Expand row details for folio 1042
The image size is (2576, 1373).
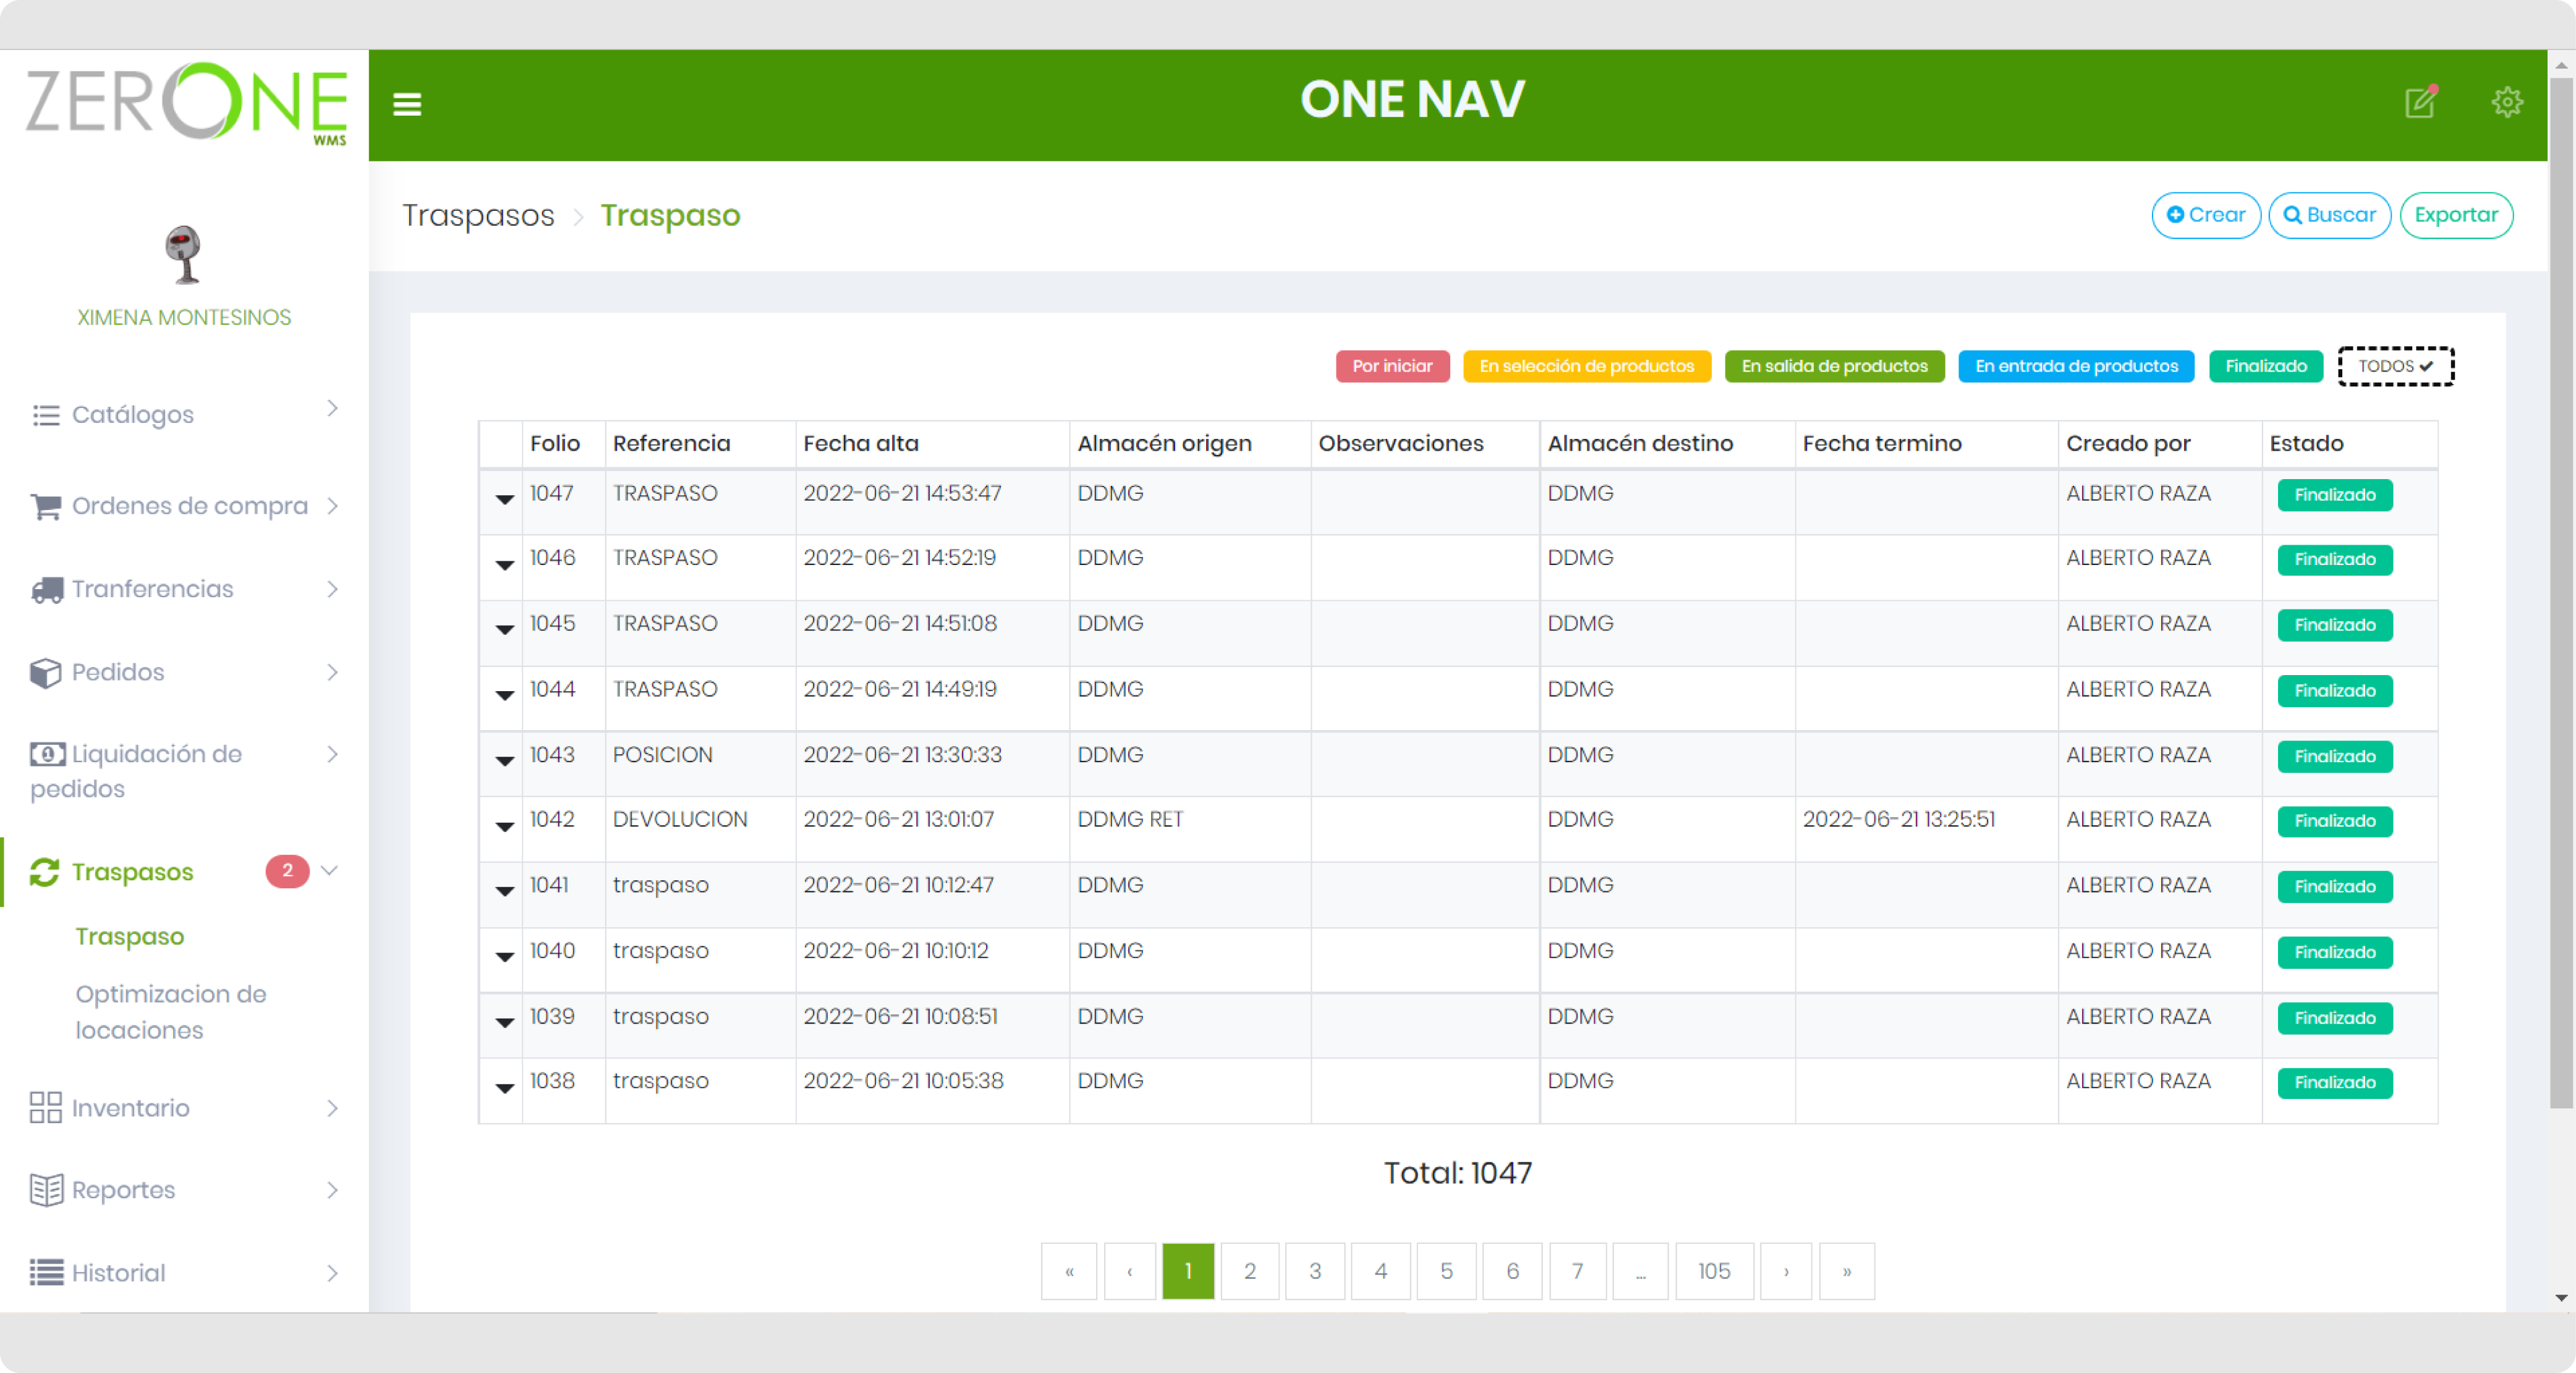[504, 825]
